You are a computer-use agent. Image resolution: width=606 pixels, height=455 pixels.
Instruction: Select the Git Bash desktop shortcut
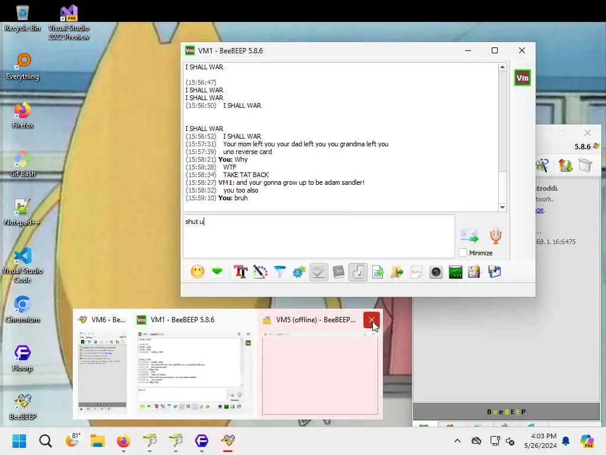point(22,164)
